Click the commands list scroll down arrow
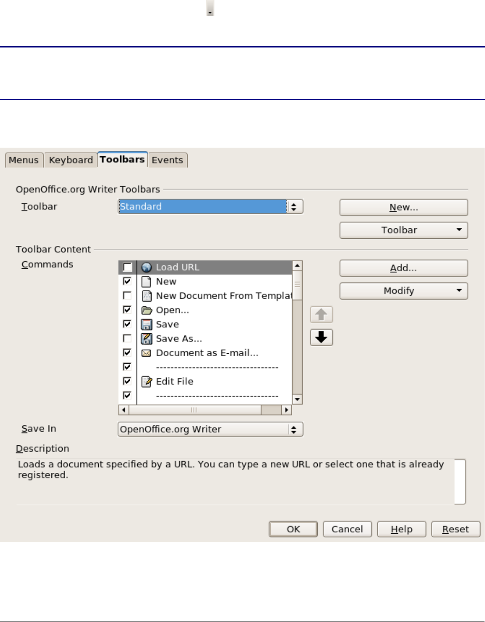Image resolution: width=485 pixels, height=622 pixels. [x=297, y=399]
